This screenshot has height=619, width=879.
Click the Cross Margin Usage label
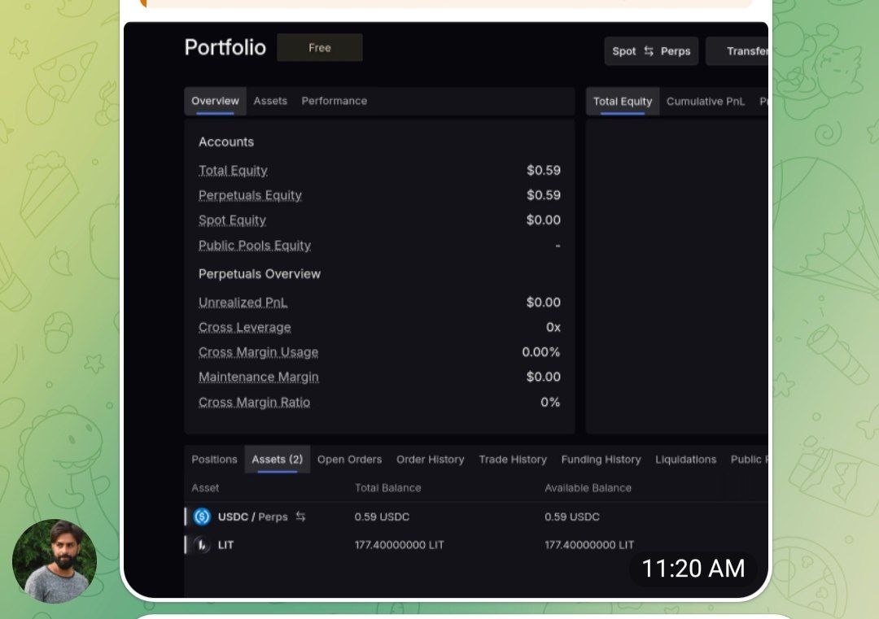click(259, 351)
